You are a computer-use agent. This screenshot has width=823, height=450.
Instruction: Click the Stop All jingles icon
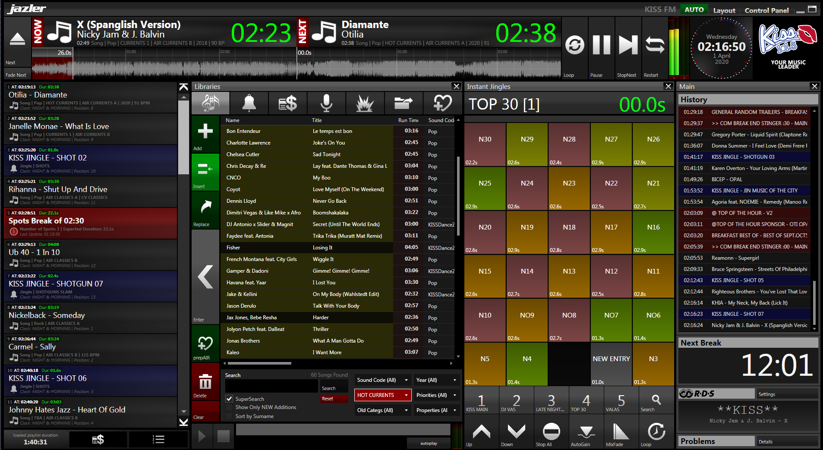click(x=551, y=431)
